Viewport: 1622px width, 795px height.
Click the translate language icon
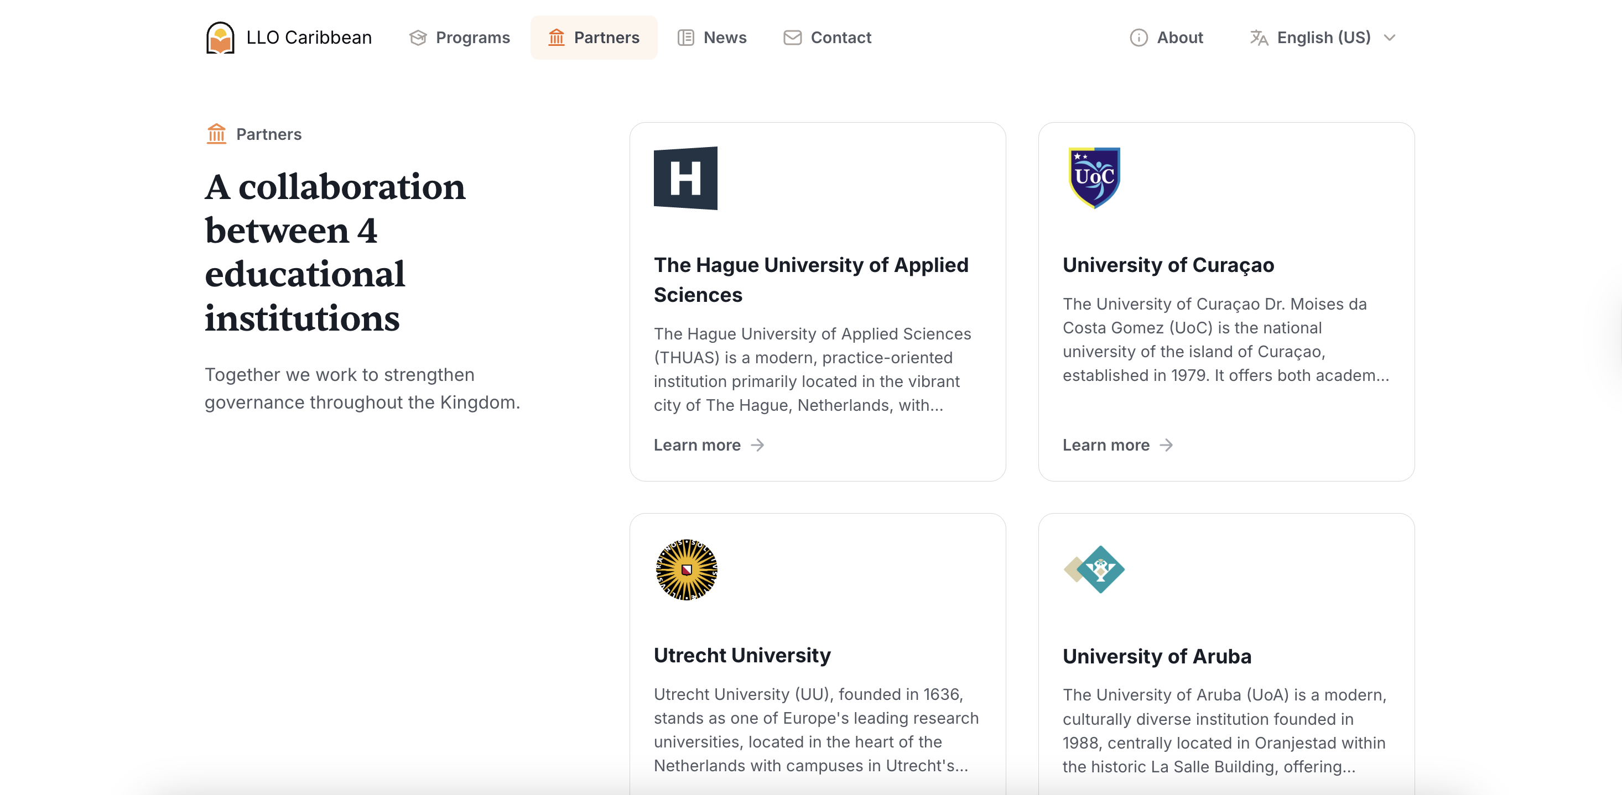pyautogui.click(x=1259, y=38)
